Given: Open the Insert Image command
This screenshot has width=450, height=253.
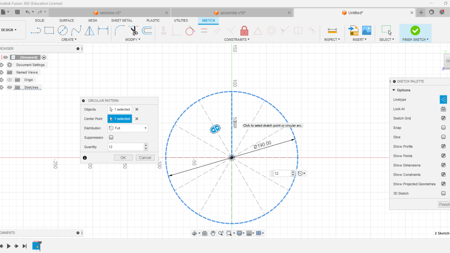Looking at the screenshot, I should coord(367,30).
